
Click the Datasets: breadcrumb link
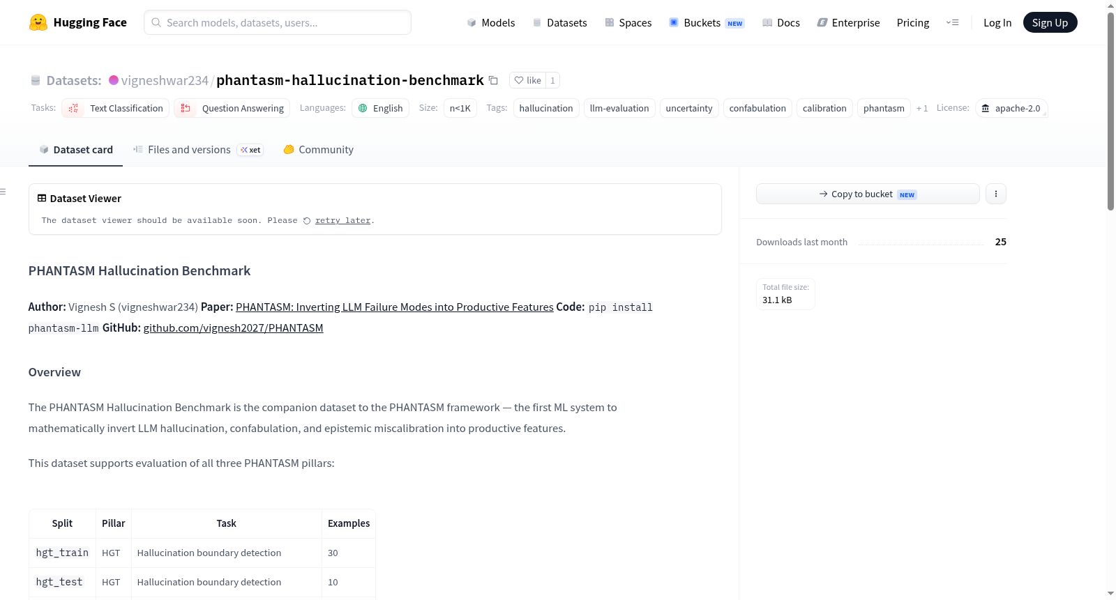point(74,80)
